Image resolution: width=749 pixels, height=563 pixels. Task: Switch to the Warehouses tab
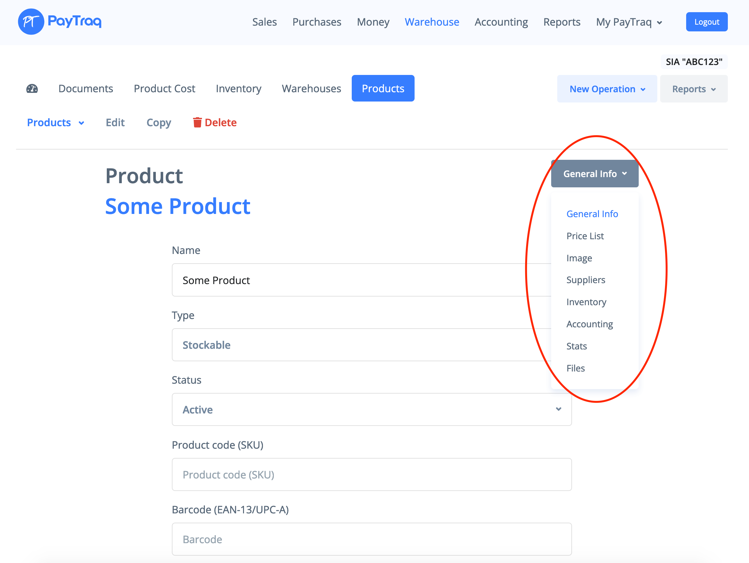coord(311,89)
